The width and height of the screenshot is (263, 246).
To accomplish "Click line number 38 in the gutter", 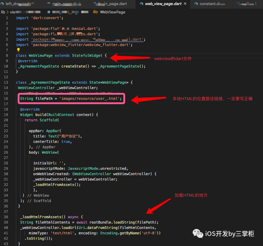I will click(6, 217).
